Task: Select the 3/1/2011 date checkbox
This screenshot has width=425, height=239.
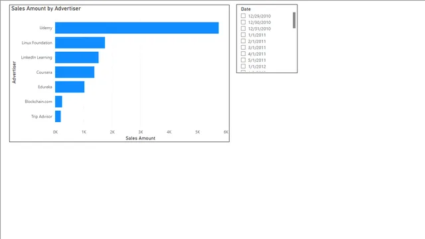Action: (x=243, y=47)
